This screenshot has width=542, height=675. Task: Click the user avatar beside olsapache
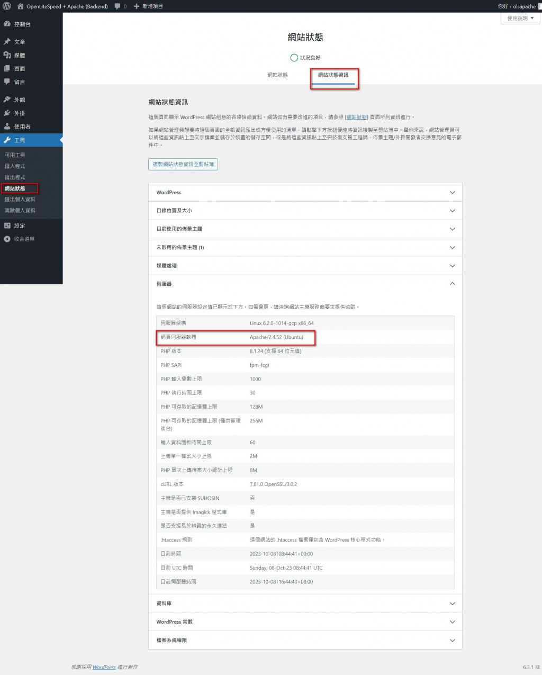pyautogui.click(x=540, y=6)
